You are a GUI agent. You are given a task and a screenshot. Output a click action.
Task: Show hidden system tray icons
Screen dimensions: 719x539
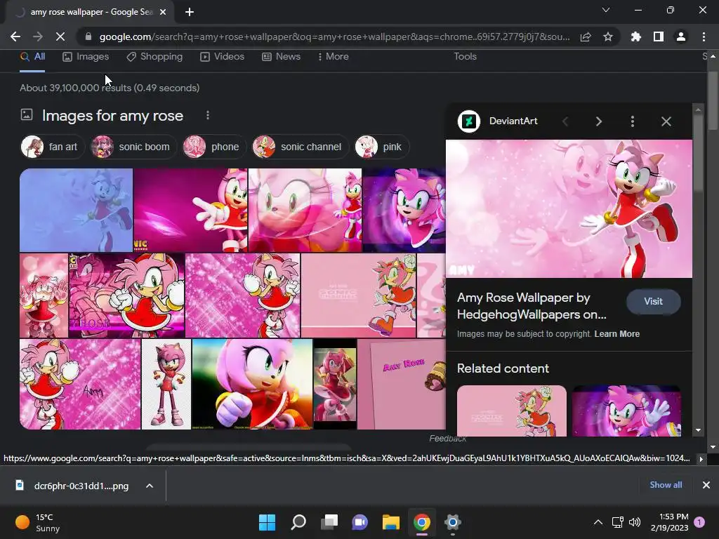[x=598, y=522]
